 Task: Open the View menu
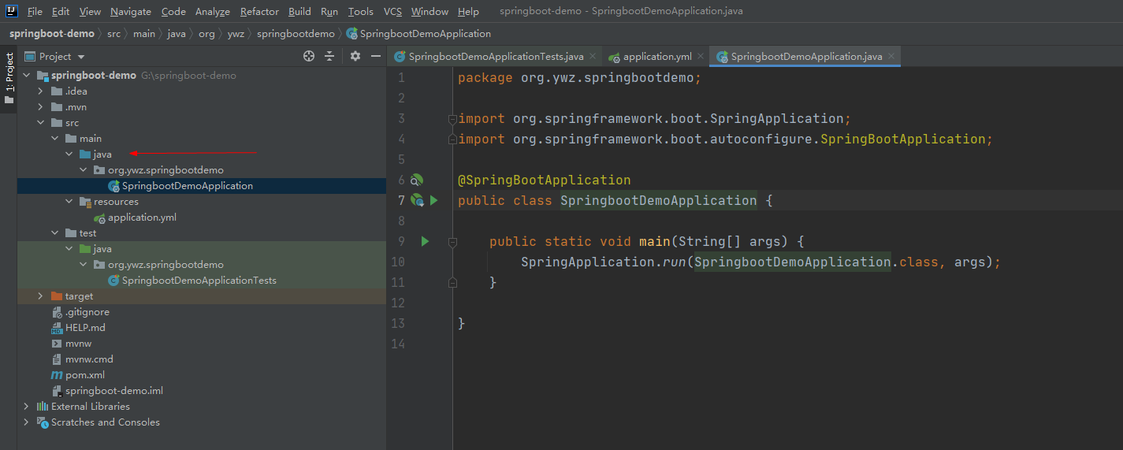click(x=90, y=12)
